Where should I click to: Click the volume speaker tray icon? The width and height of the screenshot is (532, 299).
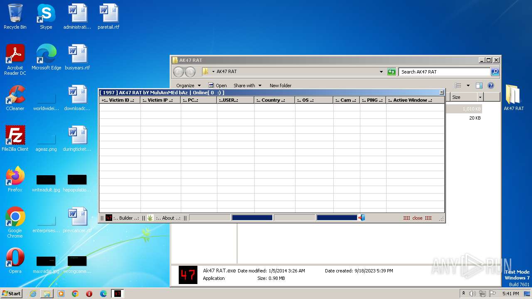coord(473,294)
